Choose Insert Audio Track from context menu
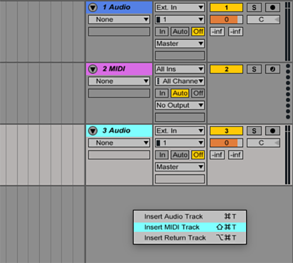This screenshot has width=293, height=263. [190, 217]
